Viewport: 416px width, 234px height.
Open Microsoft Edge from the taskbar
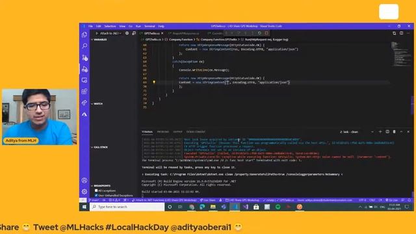pos(202,207)
